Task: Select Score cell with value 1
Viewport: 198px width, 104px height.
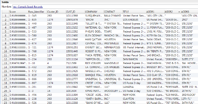Action: [19, 91]
